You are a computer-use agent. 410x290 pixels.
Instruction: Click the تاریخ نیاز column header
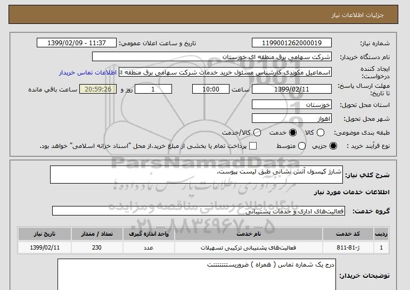coord(45,234)
